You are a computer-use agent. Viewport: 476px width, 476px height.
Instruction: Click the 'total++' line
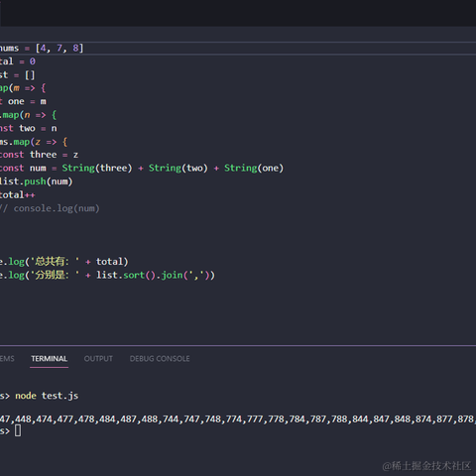tap(18, 195)
